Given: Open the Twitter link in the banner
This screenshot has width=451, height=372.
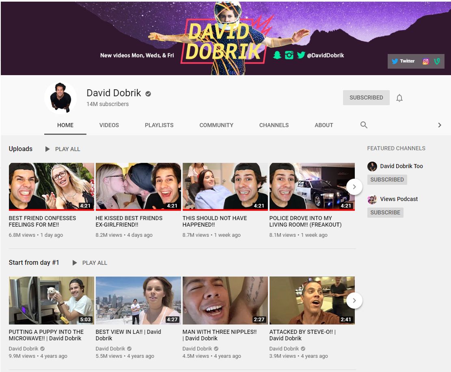Looking at the screenshot, I should [403, 61].
